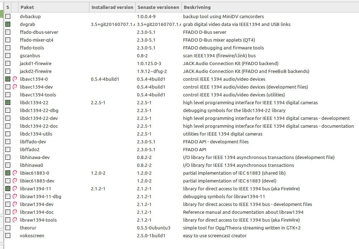Image resolution: width=359 pixels, height=249 pixels.
Task: Click the Debian icon for libraw1394-11-dbg
Action: click(x=15, y=196)
